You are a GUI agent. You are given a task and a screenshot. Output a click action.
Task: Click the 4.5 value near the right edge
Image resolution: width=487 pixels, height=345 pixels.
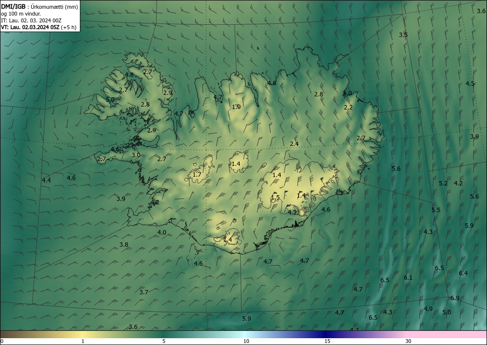click(470, 83)
